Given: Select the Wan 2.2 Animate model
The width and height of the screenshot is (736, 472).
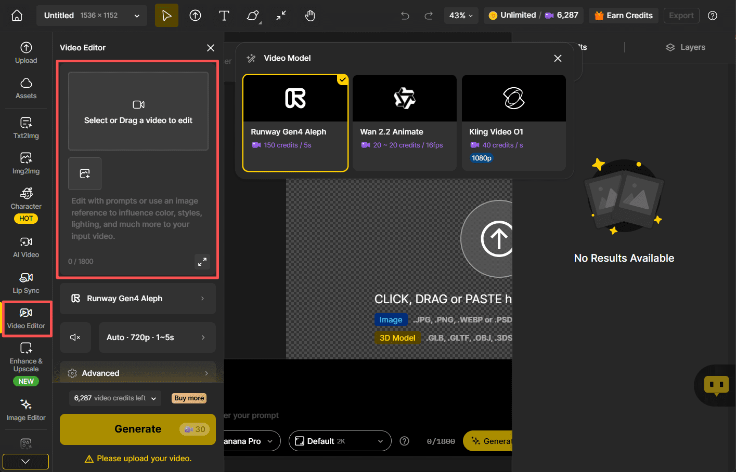Looking at the screenshot, I should click(x=404, y=123).
